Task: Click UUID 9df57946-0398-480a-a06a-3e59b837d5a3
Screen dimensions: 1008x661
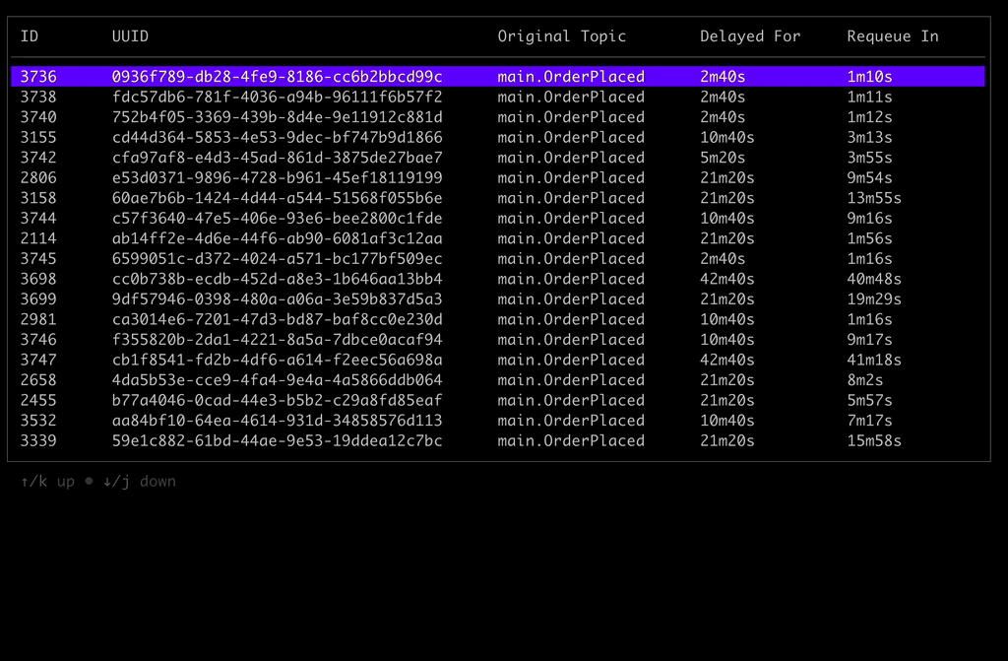Action: 277,299
